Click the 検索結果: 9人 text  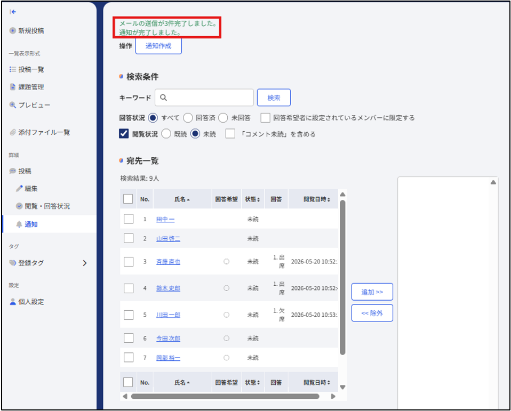click(x=139, y=179)
